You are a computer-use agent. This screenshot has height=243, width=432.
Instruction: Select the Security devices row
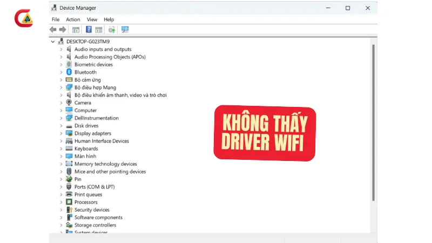pyautogui.click(x=92, y=210)
